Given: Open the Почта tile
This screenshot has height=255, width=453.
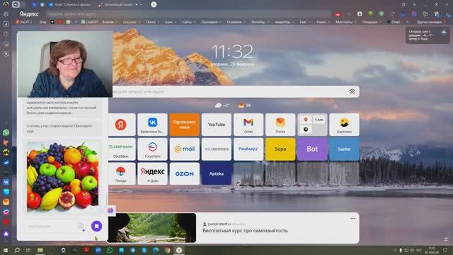Looking at the screenshot, I should pos(280,125).
